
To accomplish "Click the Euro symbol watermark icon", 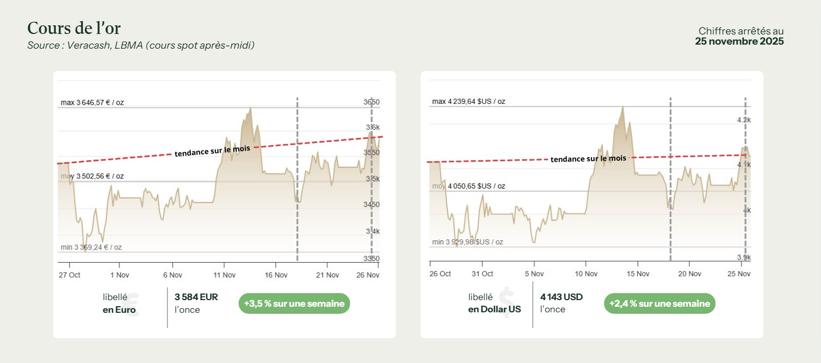I will point(133,305).
